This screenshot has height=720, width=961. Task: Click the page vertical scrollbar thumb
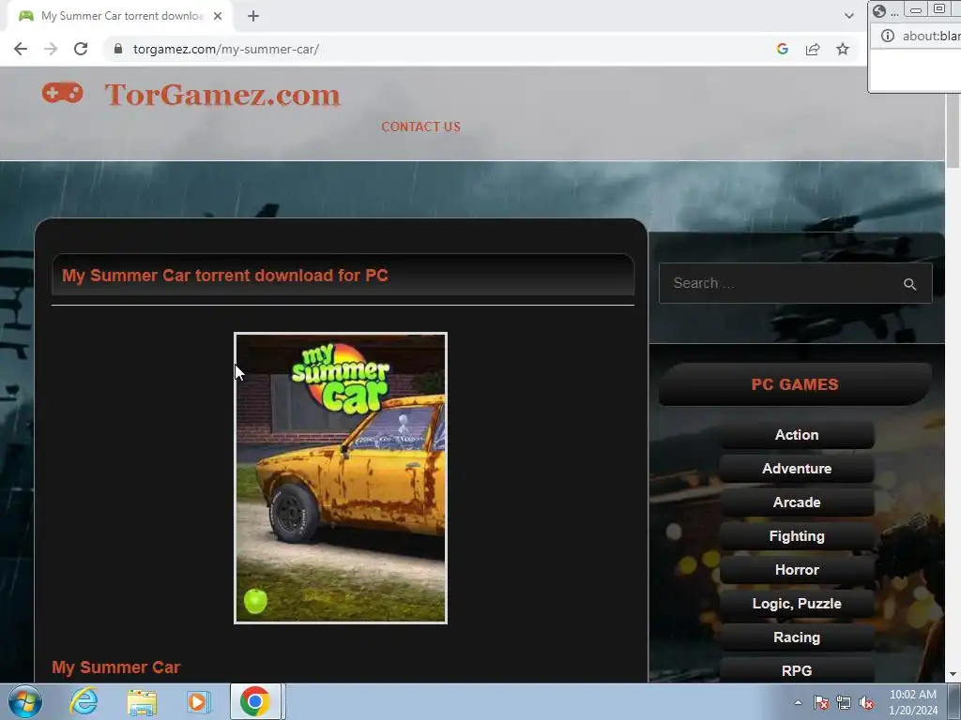(953, 121)
